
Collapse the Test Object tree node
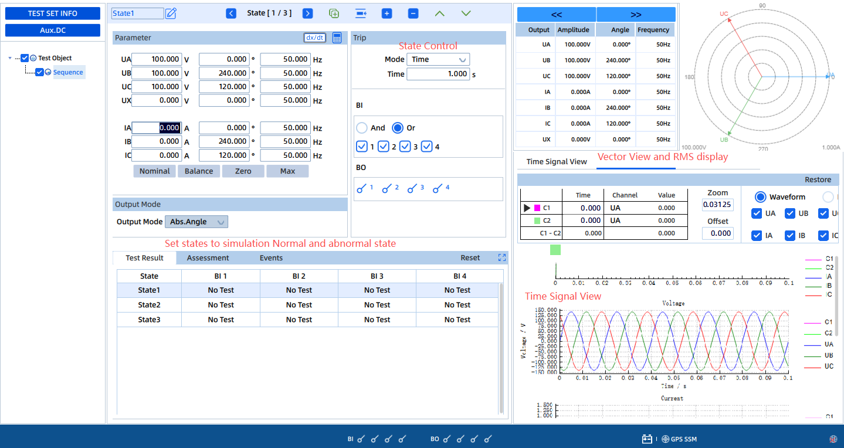pyautogui.click(x=10, y=58)
